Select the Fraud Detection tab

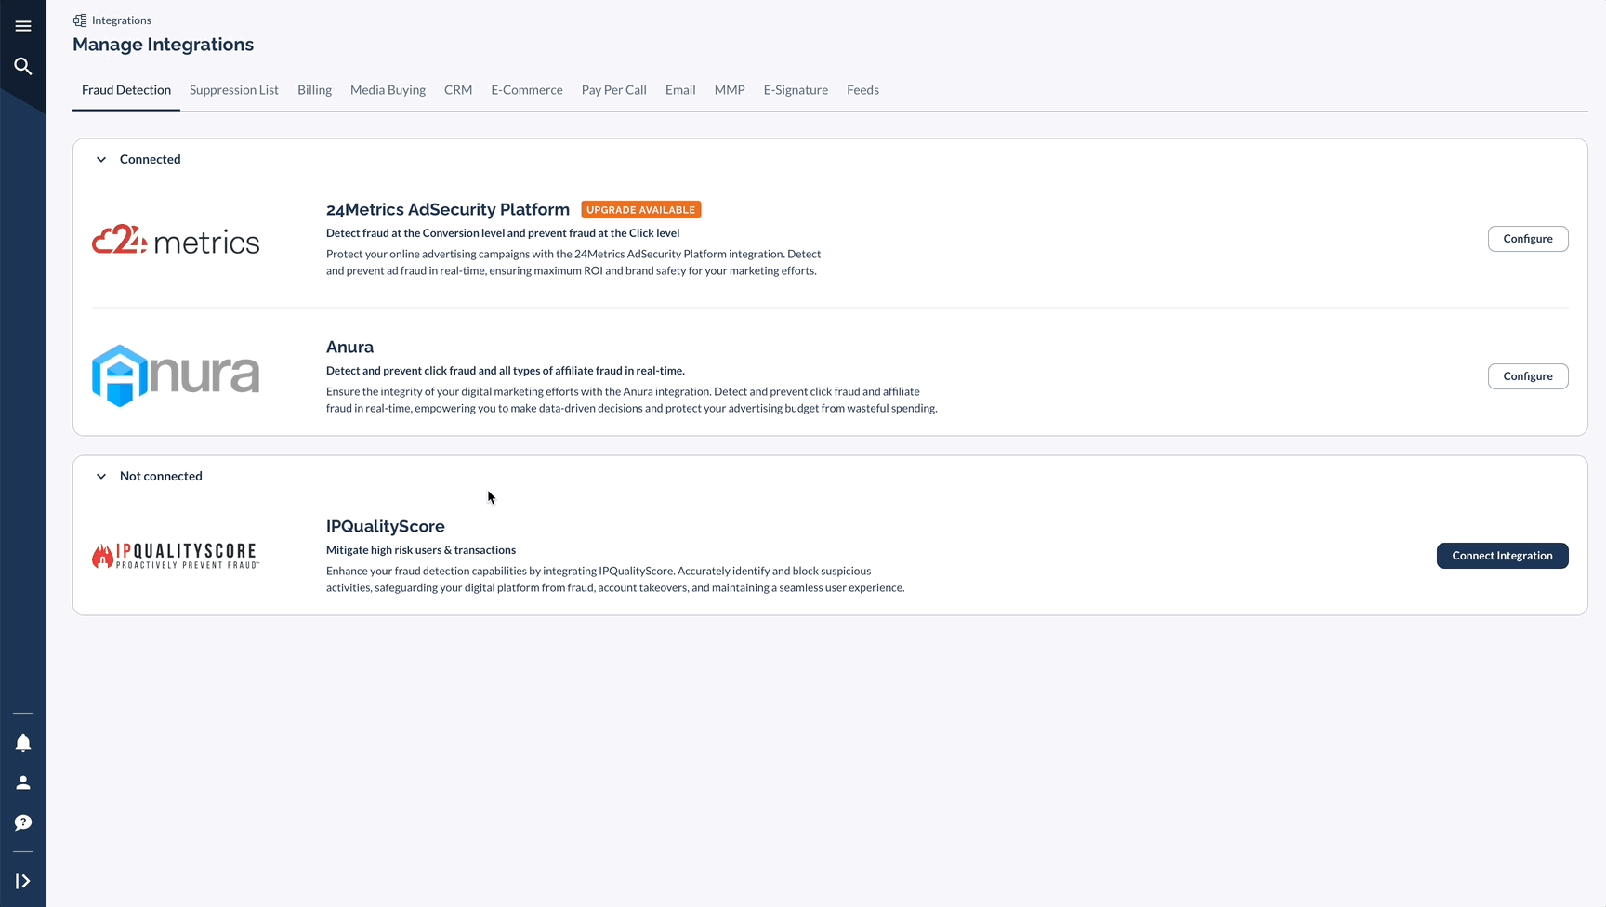pyautogui.click(x=126, y=90)
